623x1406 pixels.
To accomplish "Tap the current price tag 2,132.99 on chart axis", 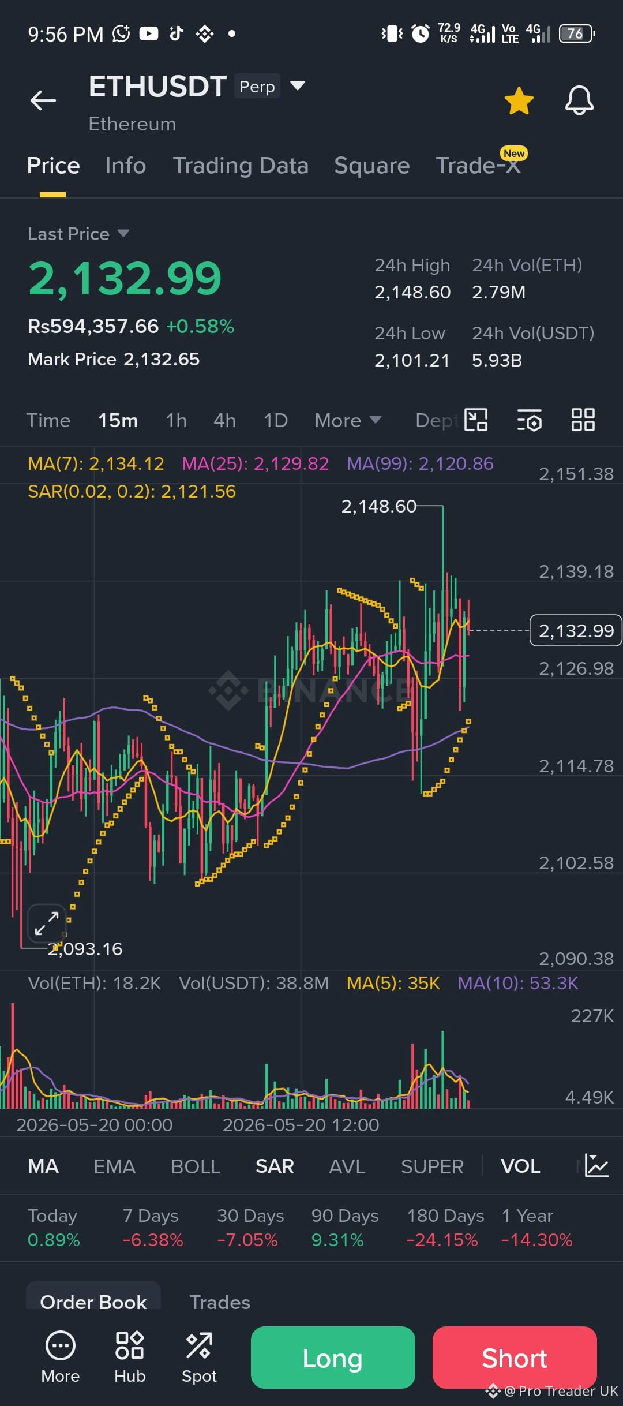I will tap(576, 631).
